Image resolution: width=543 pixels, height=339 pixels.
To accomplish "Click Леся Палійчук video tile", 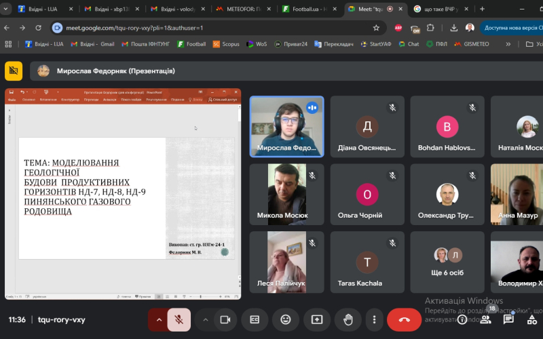I will point(286,262).
